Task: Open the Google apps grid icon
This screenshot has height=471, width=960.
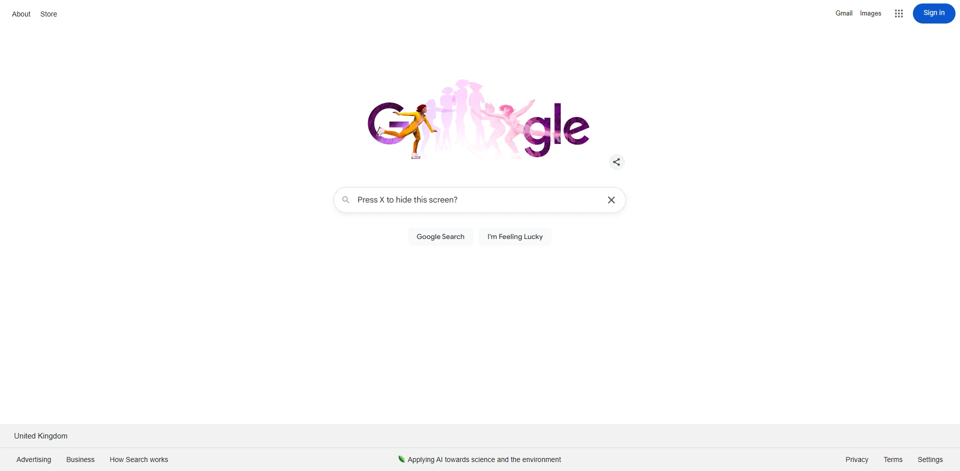Action: (x=898, y=13)
